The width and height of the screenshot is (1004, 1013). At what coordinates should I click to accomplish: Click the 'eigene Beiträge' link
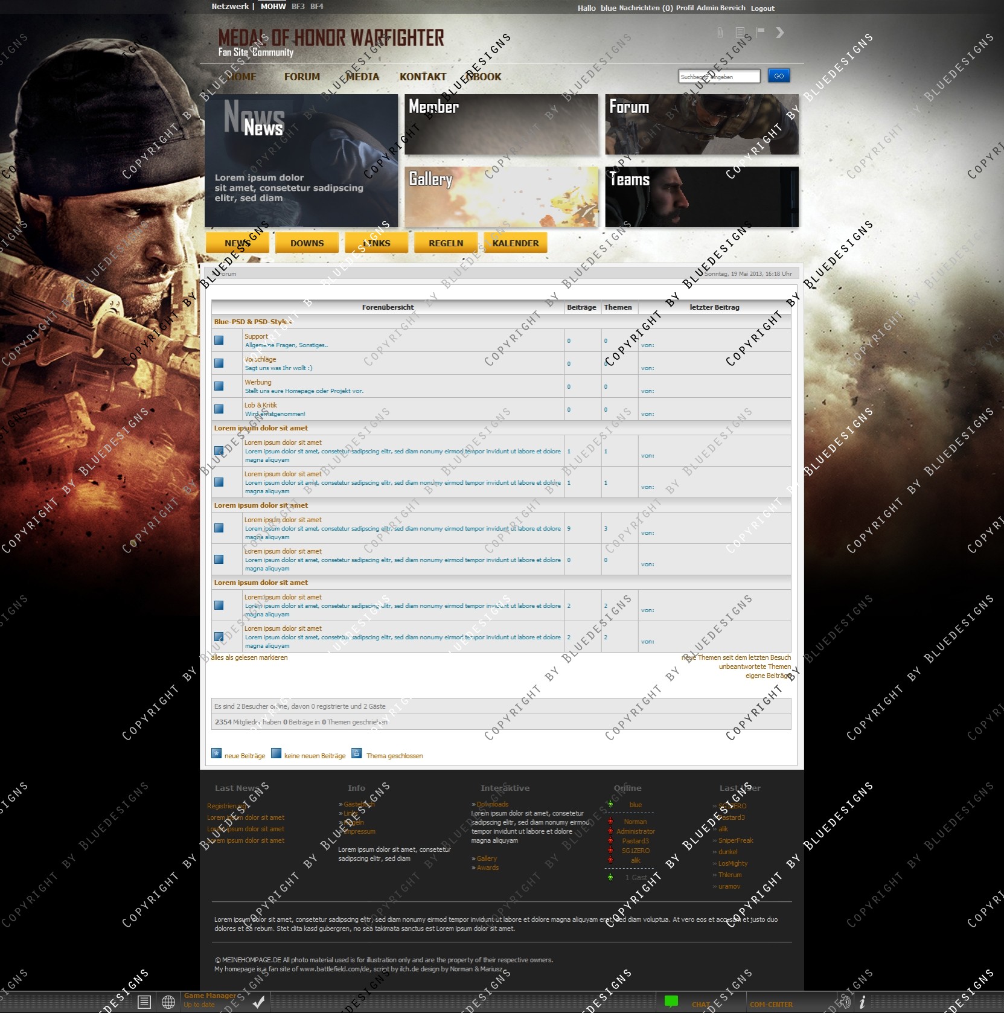pos(768,676)
